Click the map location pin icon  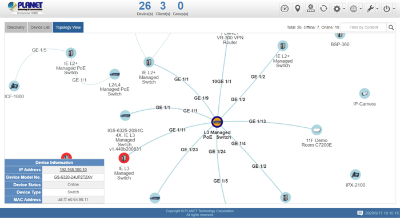point(298,9)
